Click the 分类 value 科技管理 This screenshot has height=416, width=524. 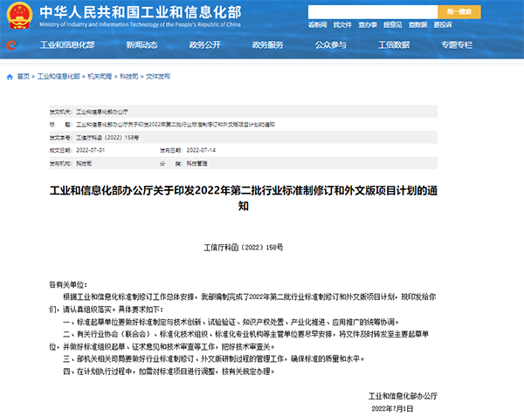[x=196, y=163]
